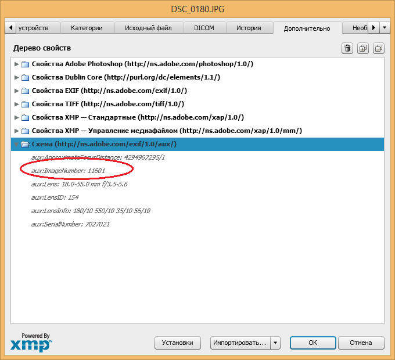Select Схема exif/1.0/aux row text
Screen dimensions: 395x360
pos(104,144)
